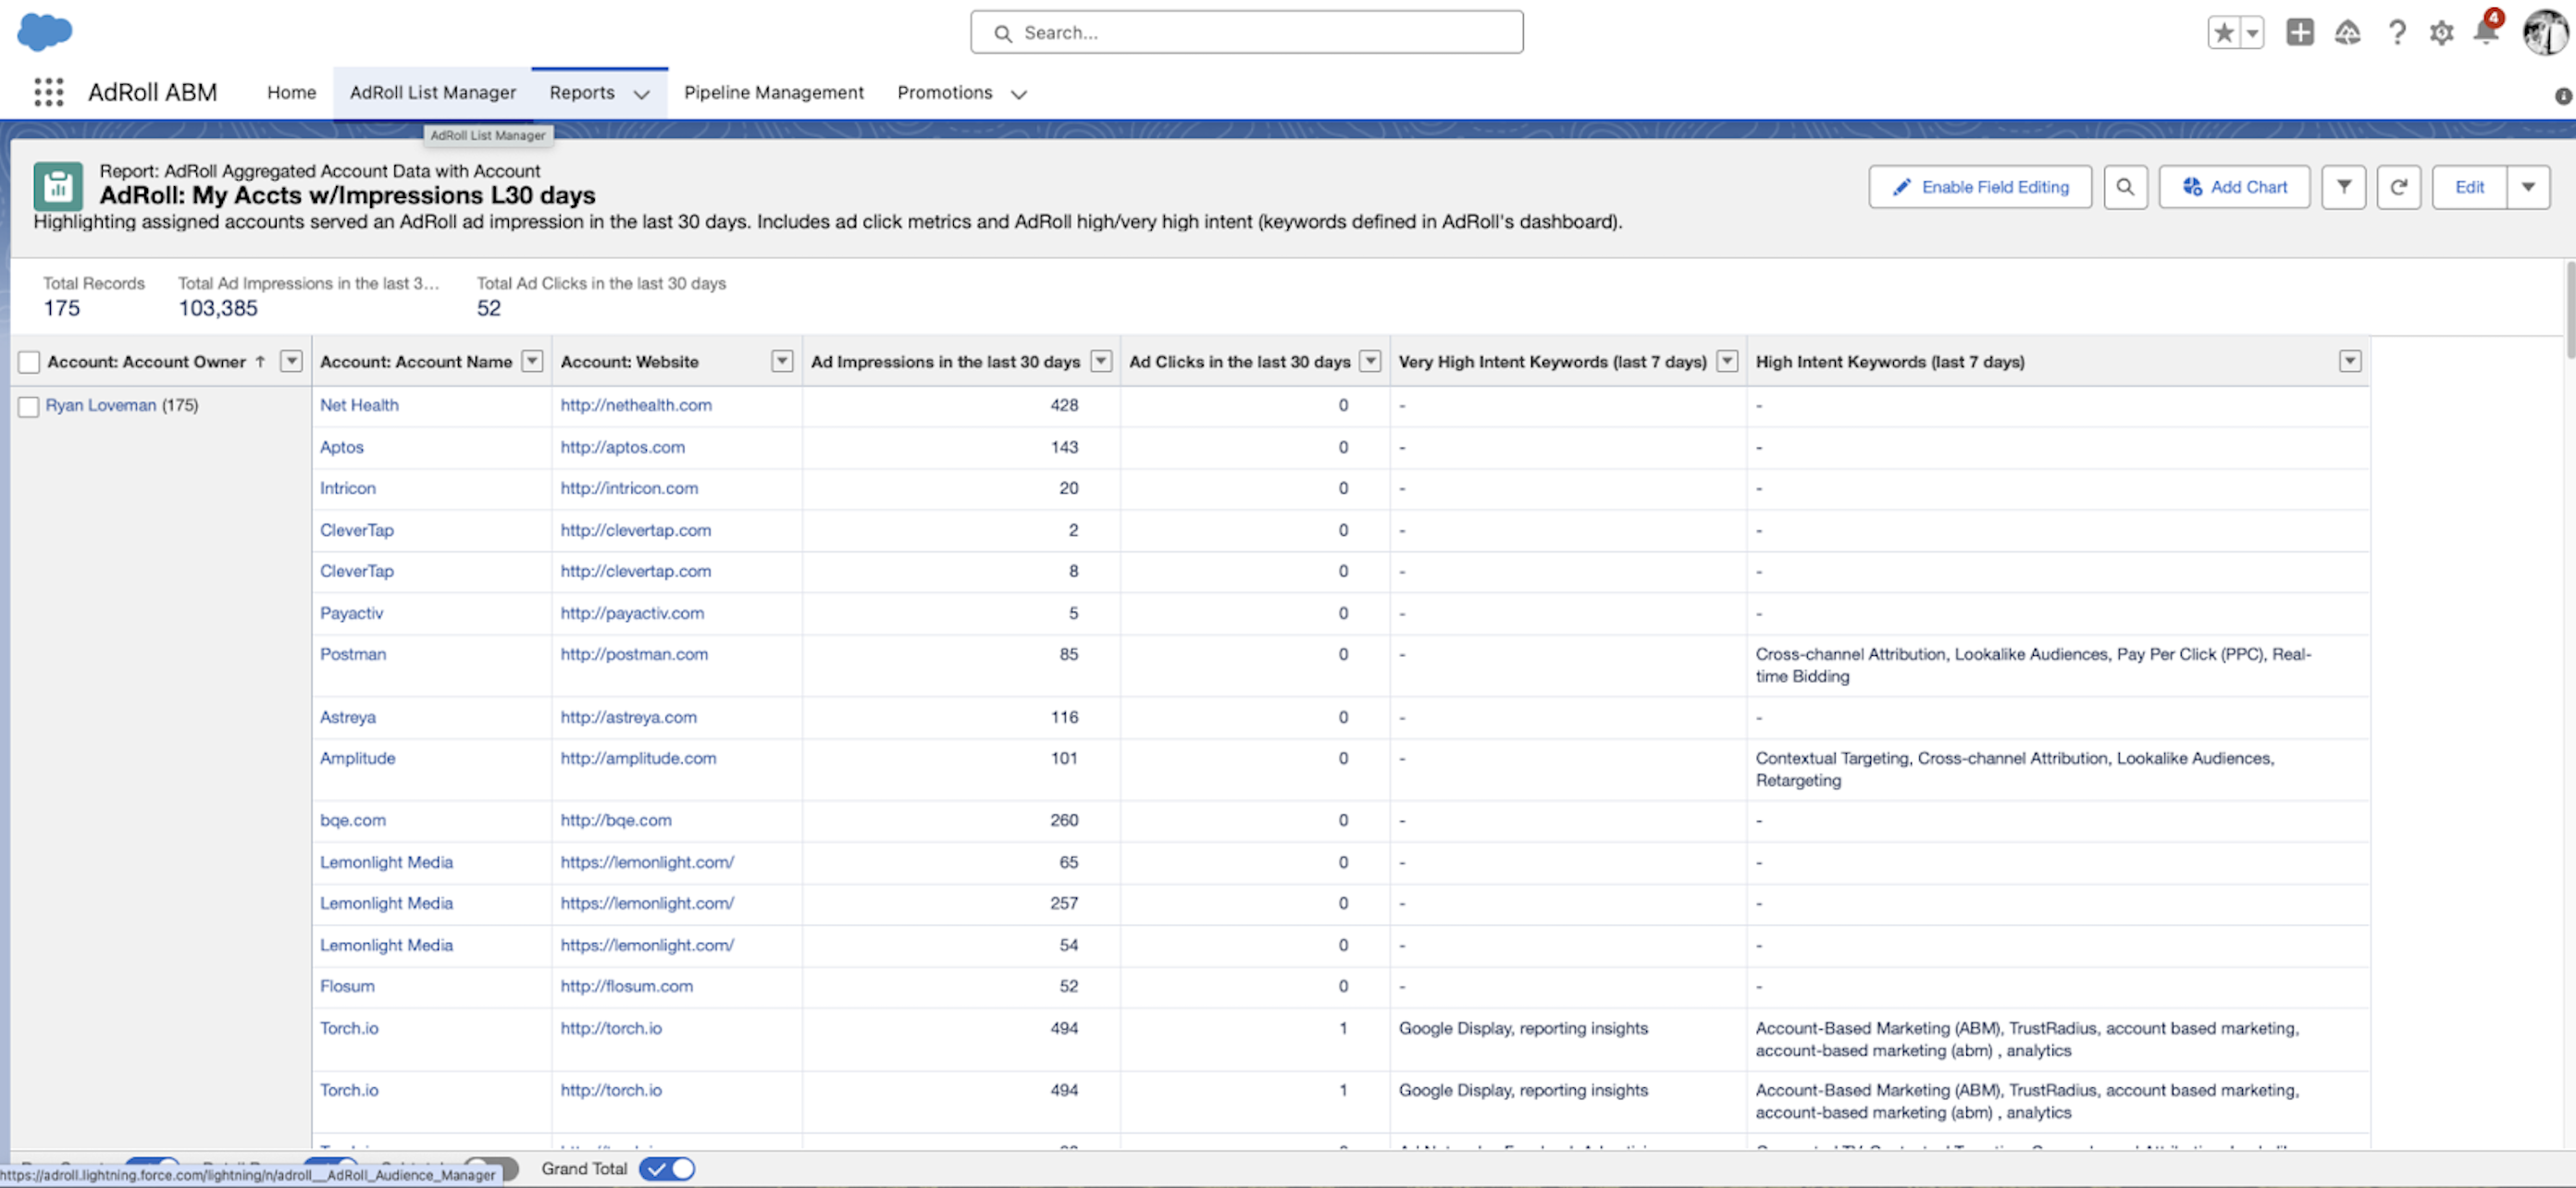This screenshot has width=2576, height=1188.
Task: Switch to the Reports tab
Action: [582, 92]
